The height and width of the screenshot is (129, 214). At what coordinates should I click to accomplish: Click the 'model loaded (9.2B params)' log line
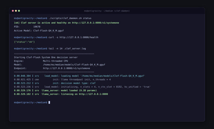coord(55,90)
